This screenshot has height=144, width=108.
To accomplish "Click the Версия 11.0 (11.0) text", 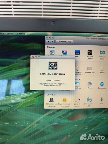I will click(x=53, y=80).
